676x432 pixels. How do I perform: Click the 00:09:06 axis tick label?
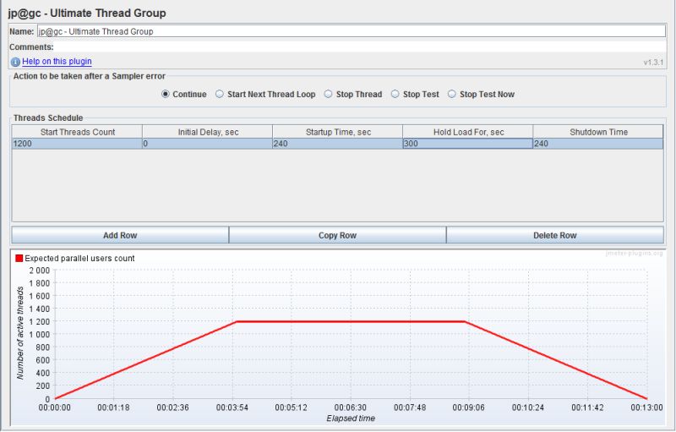click(469, 407)
